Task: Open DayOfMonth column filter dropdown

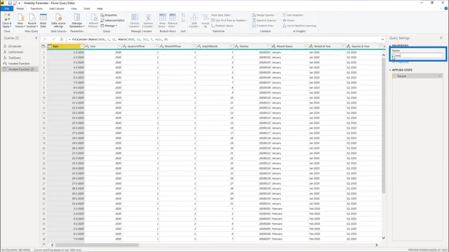Action: (231, 46)
